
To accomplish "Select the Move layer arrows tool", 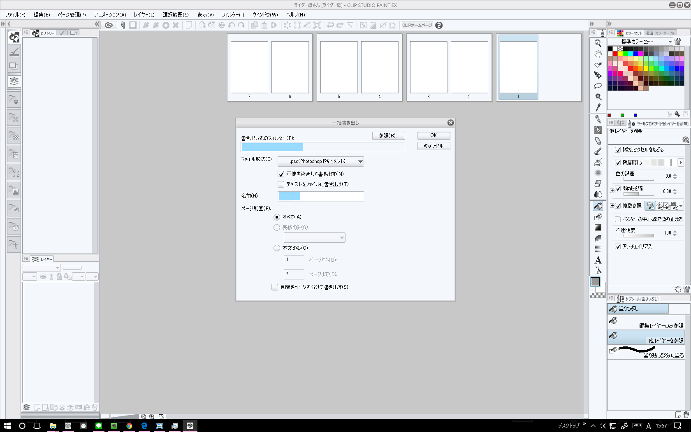I will [598, 75].
